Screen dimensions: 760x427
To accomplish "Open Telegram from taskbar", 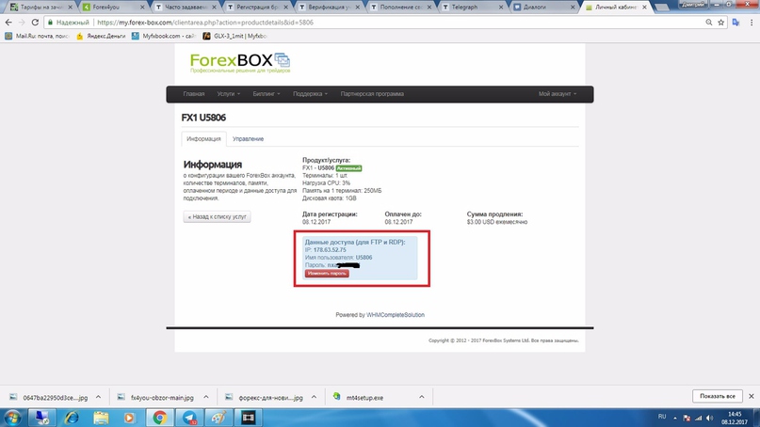I will (x=189, y=418).
